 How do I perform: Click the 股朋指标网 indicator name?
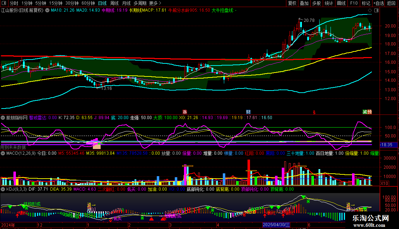(17, 118)
